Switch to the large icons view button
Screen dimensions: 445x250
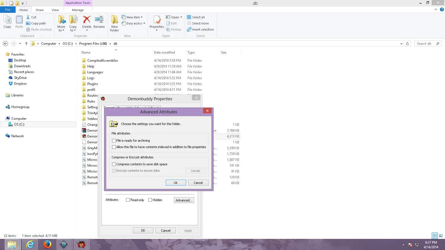click(441, 236)
